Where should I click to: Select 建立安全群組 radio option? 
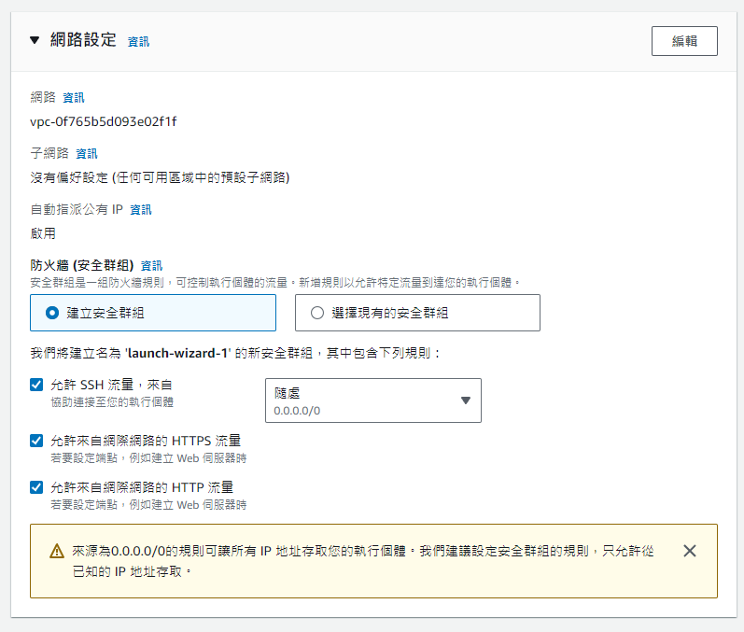(153, 313)
